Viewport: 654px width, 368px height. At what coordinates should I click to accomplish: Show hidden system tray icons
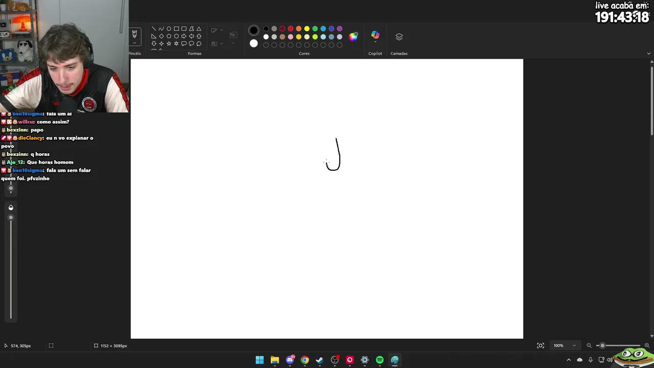(569, 360)
